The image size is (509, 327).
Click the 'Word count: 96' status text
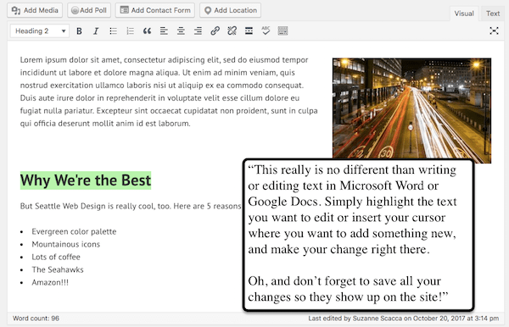coord(36,319)
